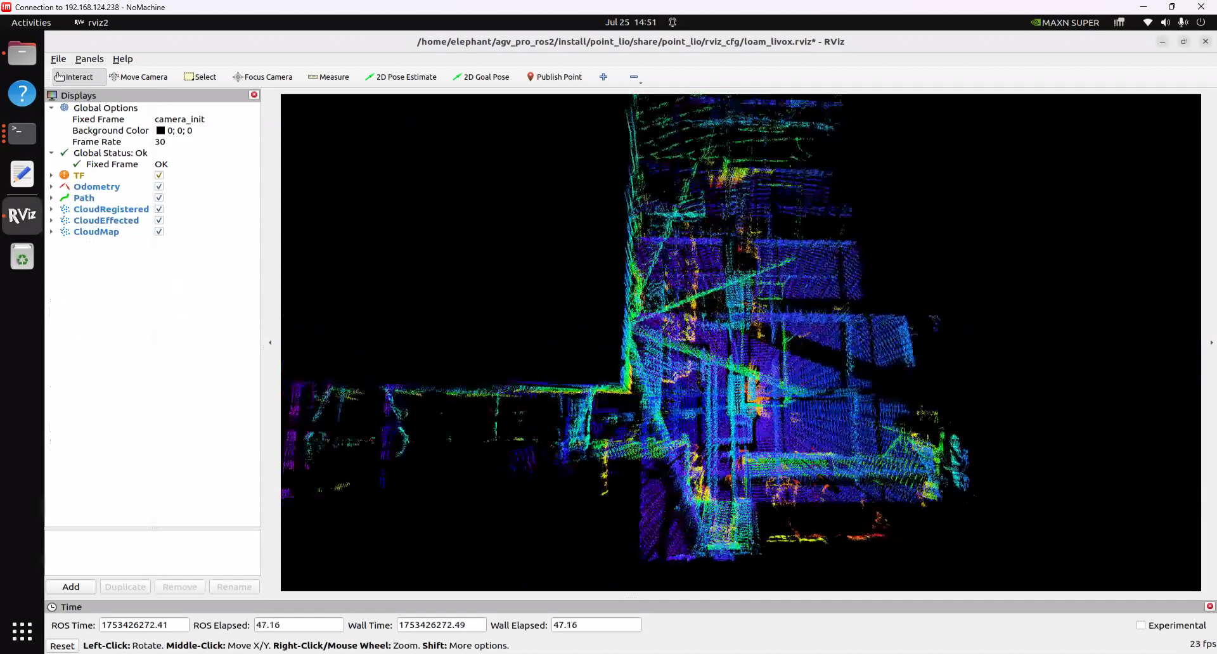1217x654 pixels.
Task: Expand the CloudMap display item
Action: (52, 232)
